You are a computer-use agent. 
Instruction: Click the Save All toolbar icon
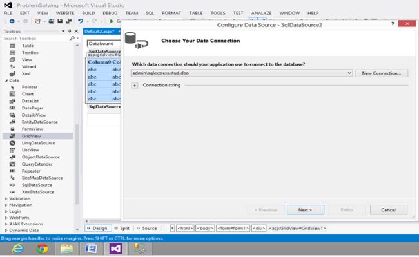coord(69,21)
